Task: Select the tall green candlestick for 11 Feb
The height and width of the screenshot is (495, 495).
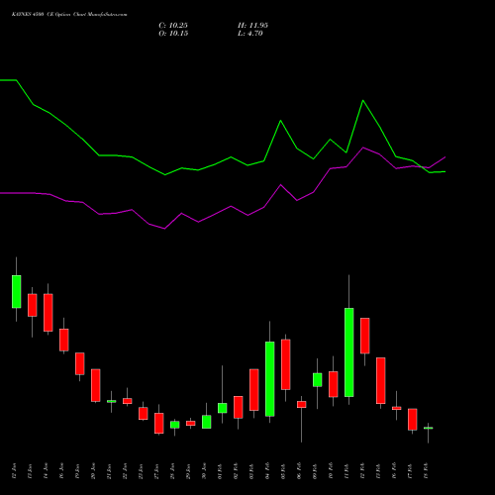Action: pyautogui.click(x=349, y=352)
